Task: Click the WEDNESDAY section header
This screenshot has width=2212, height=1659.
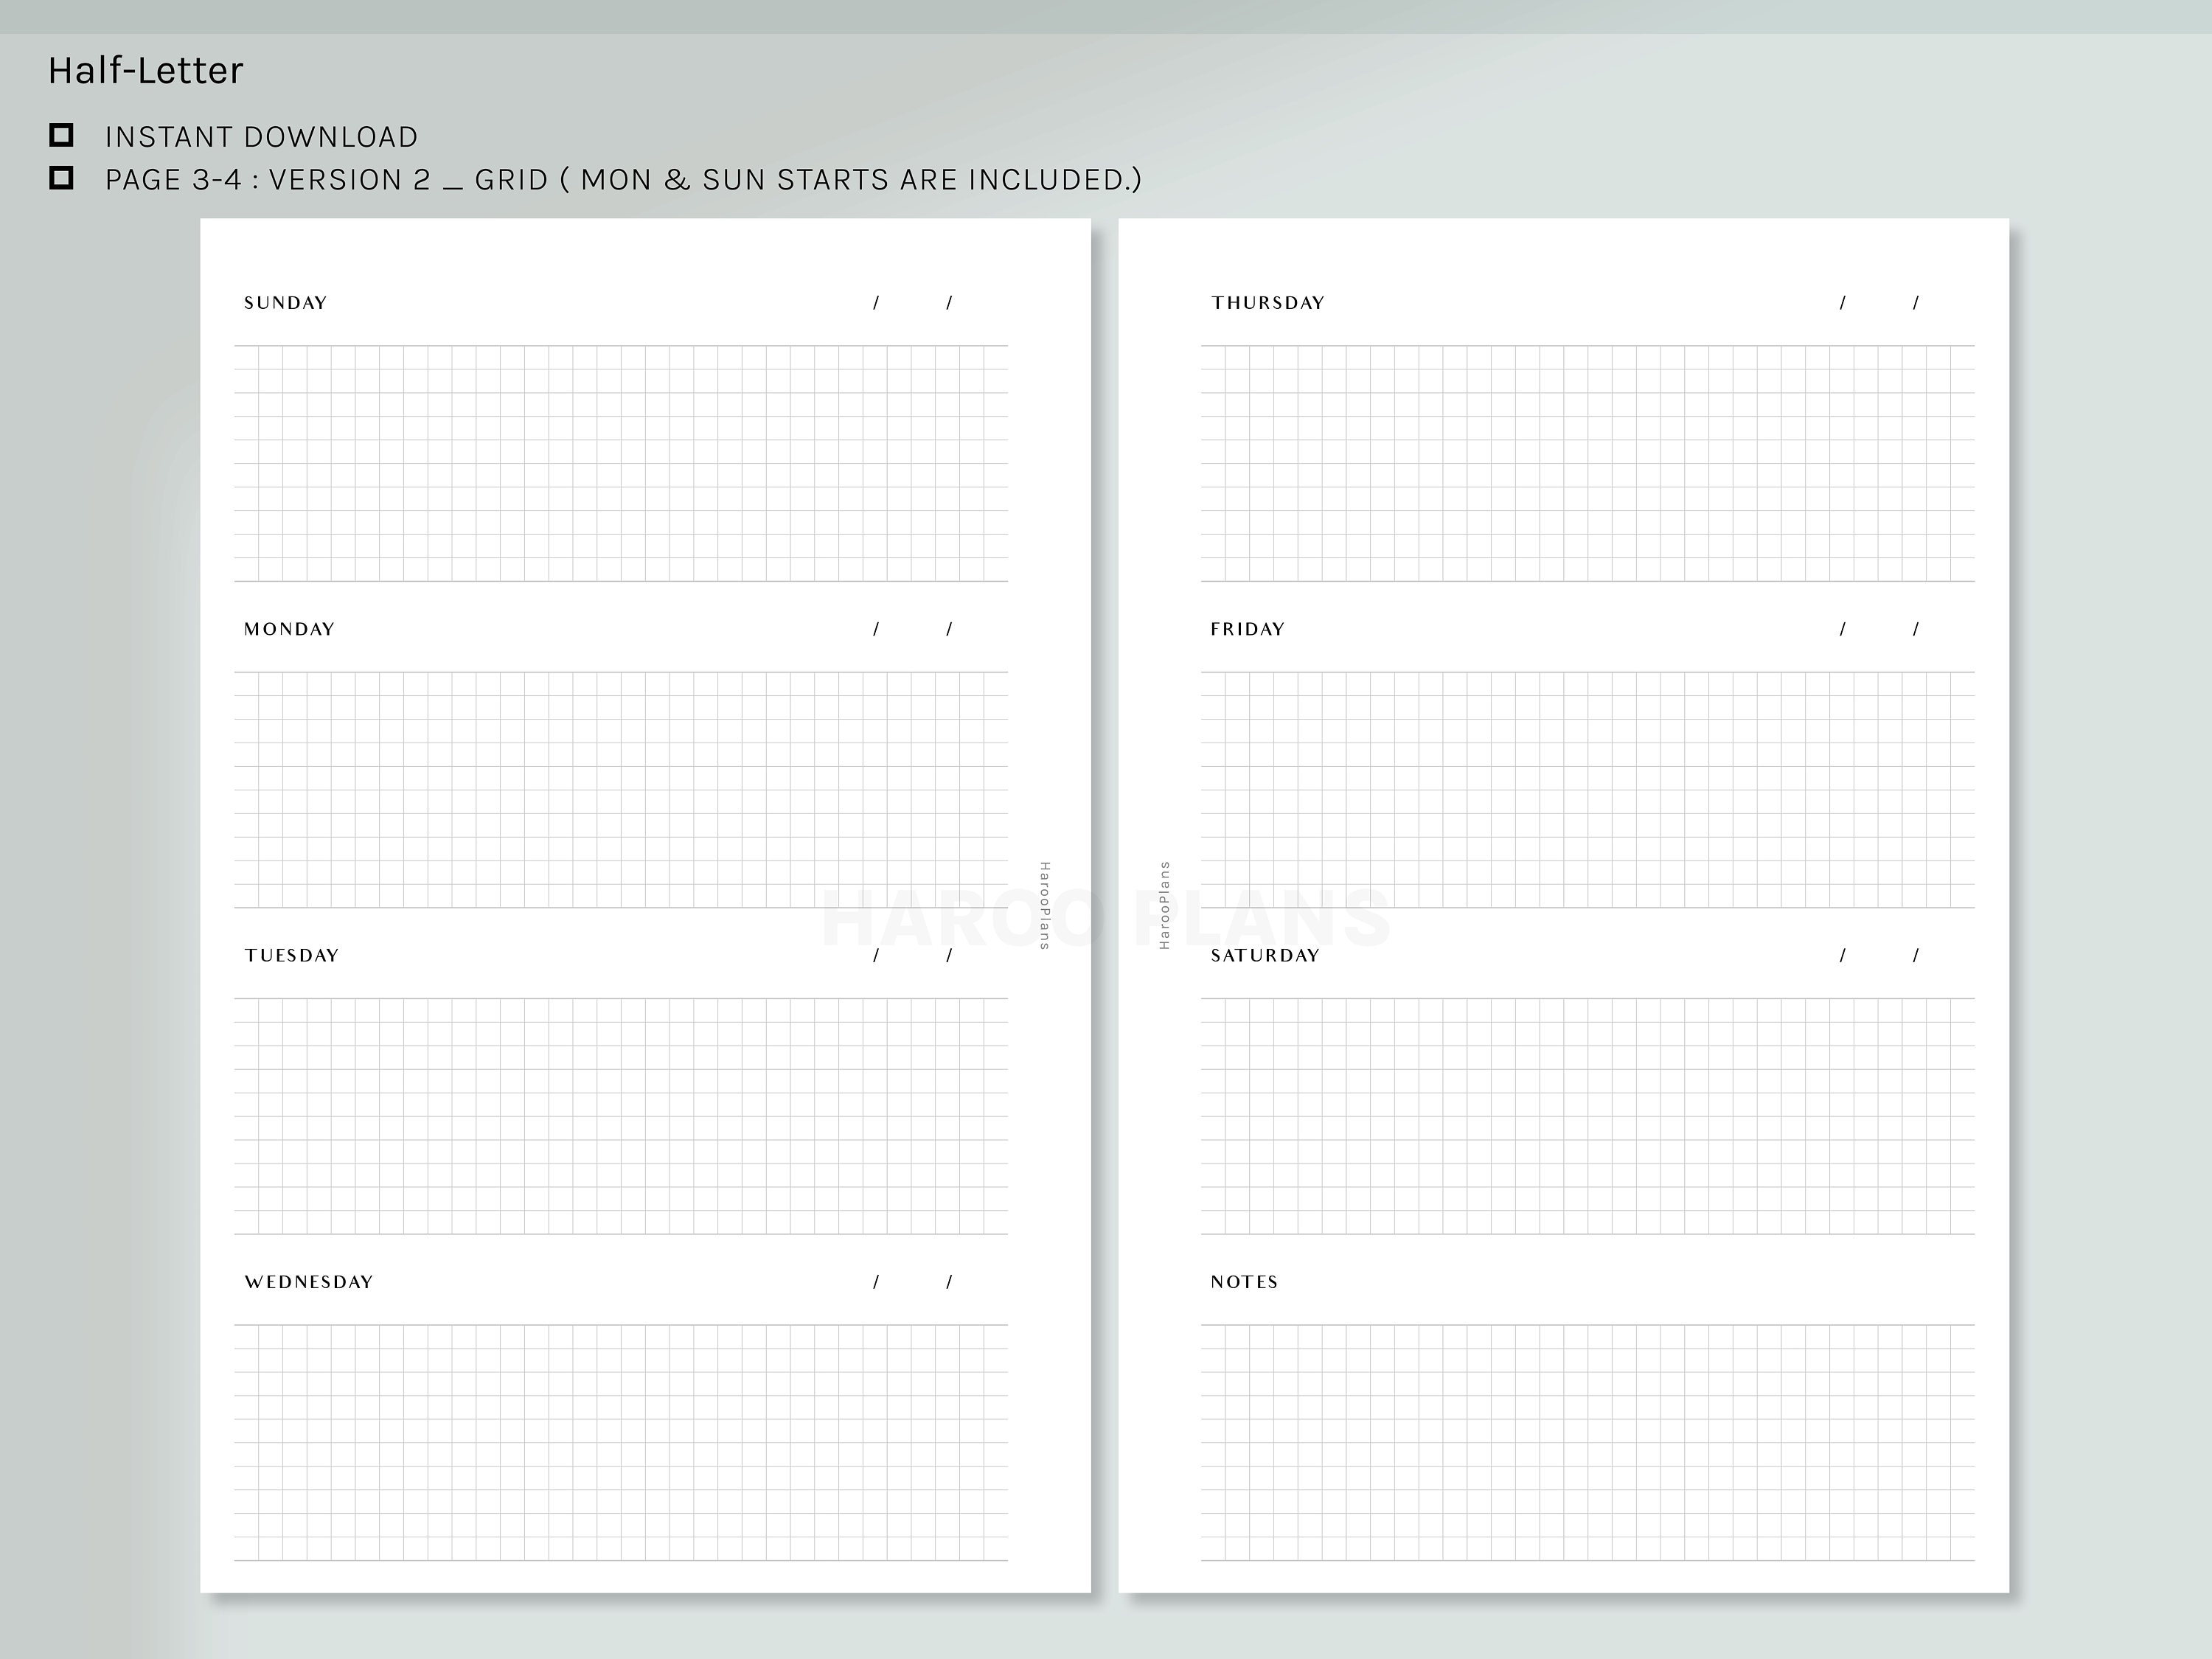Action: tap(309, 1281)
